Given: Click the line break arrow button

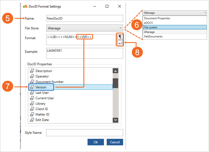Looking at the screenshot, I should point(120,43).
